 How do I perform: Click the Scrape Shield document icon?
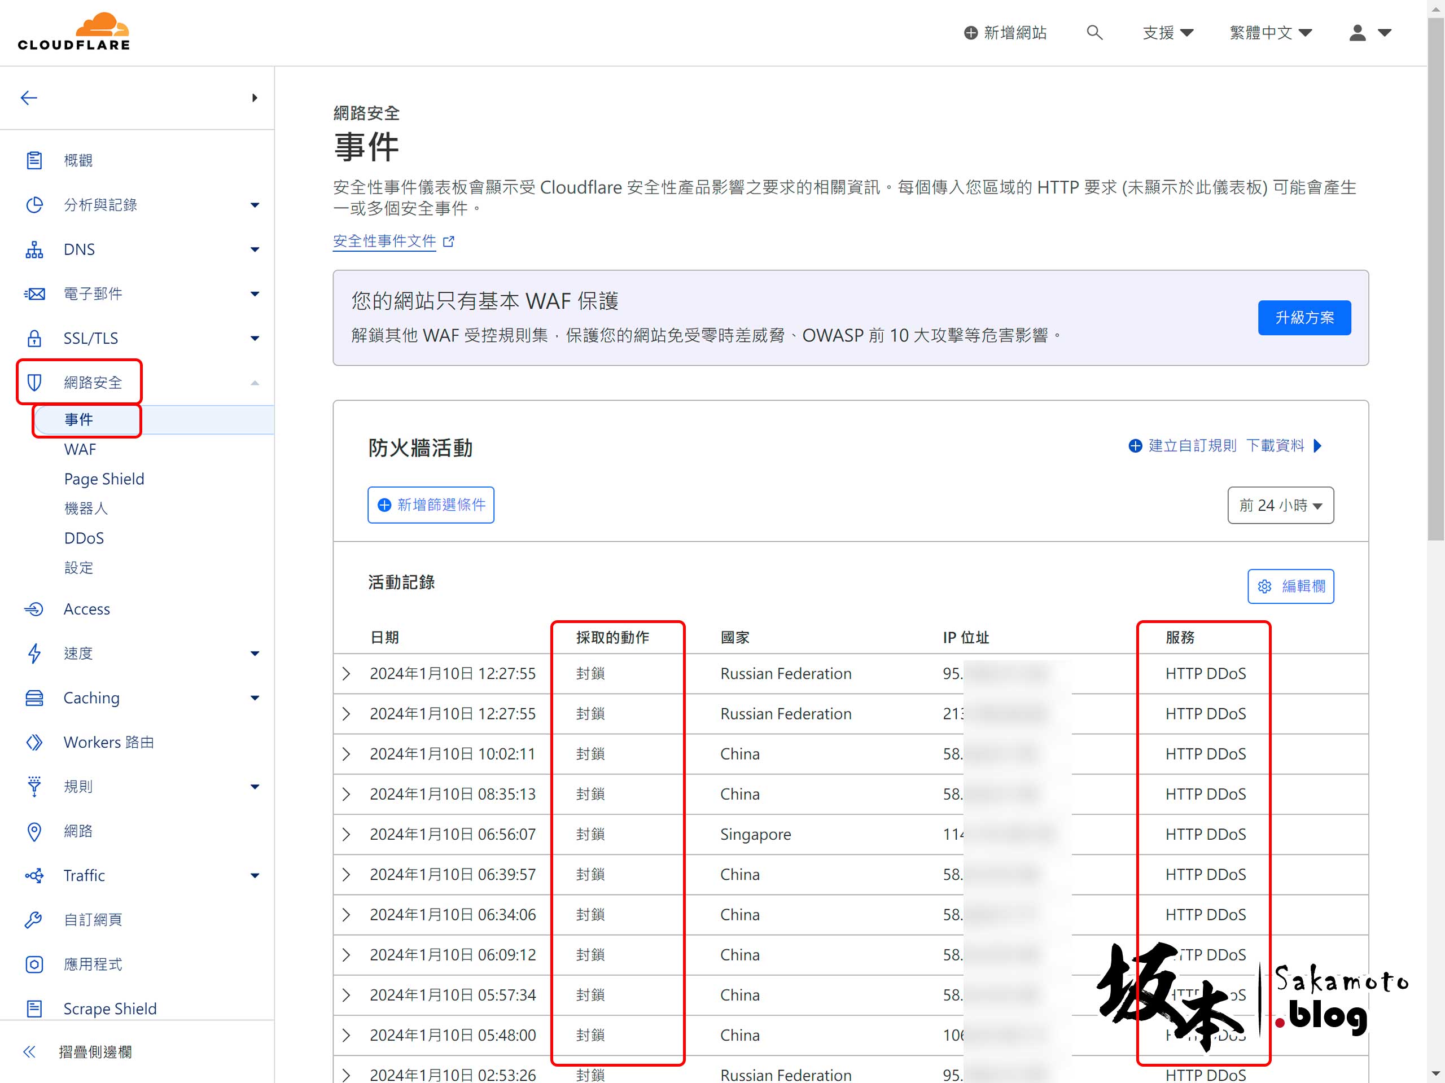tap(34, 1009)
